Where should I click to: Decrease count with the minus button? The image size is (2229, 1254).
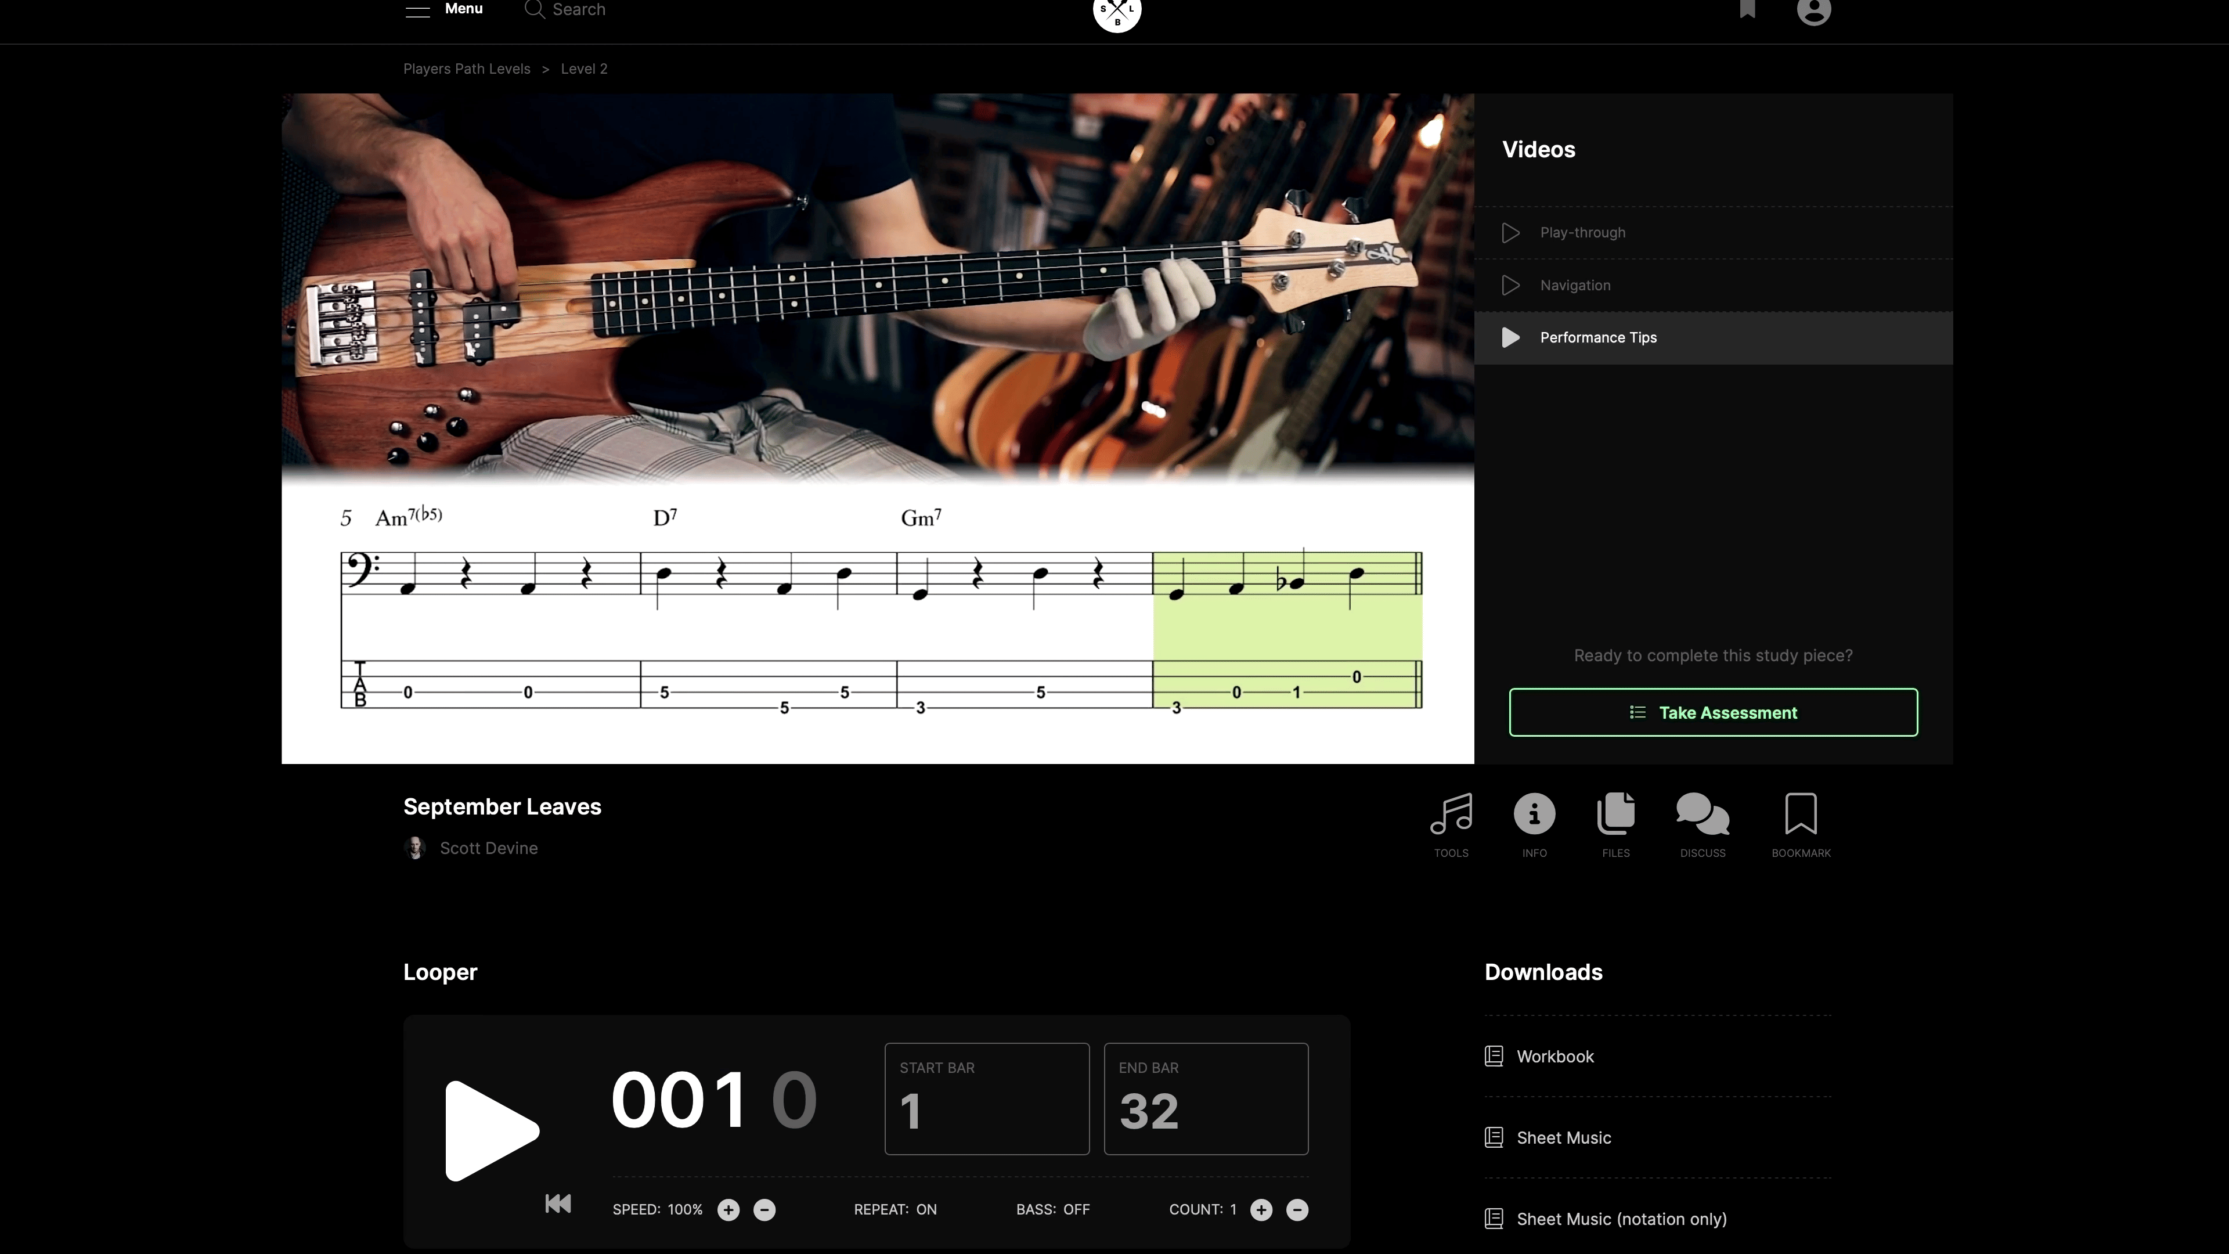click(x=1297, y=1210)
